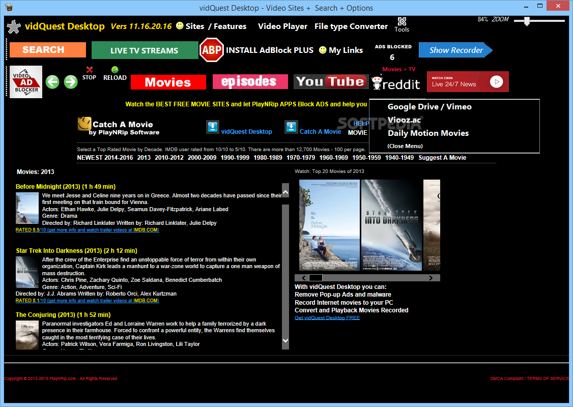Select Viooz.ac from the dropdown menu
Screen dimensions: 573x407
pos(404,120)
